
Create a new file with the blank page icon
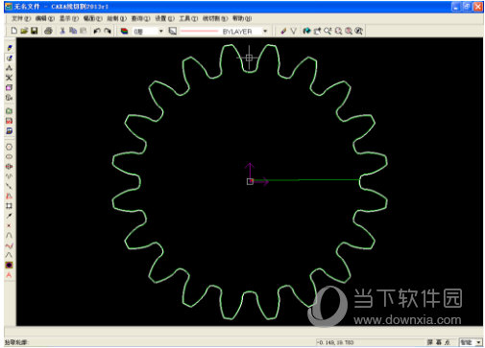click(x=14, y=31)
